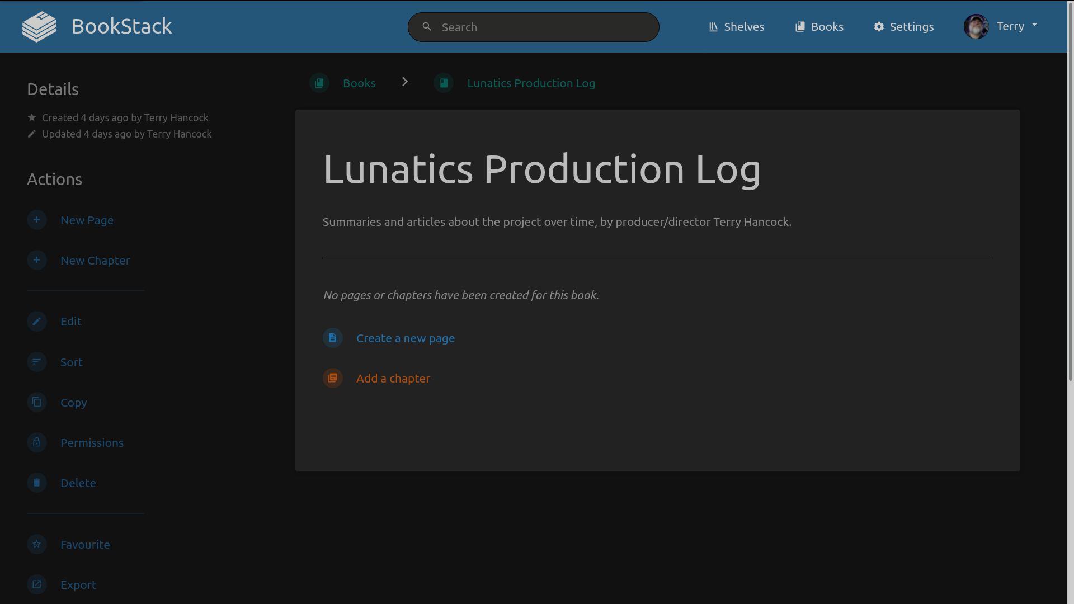This screenshot has height=604, width=1074.
Task: Go to Books breadcrumb link
Action: tap(359, 83)
